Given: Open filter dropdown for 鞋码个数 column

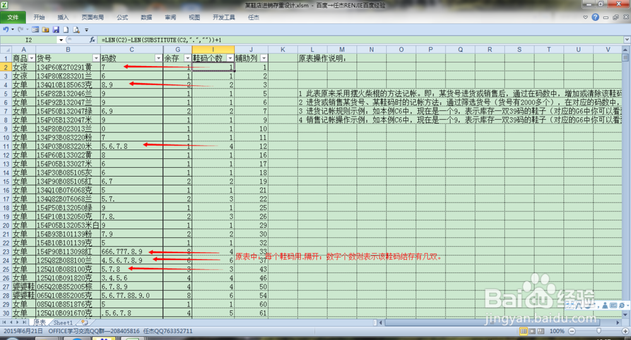Looking at the screenshot, I should (x=230, y=58).
